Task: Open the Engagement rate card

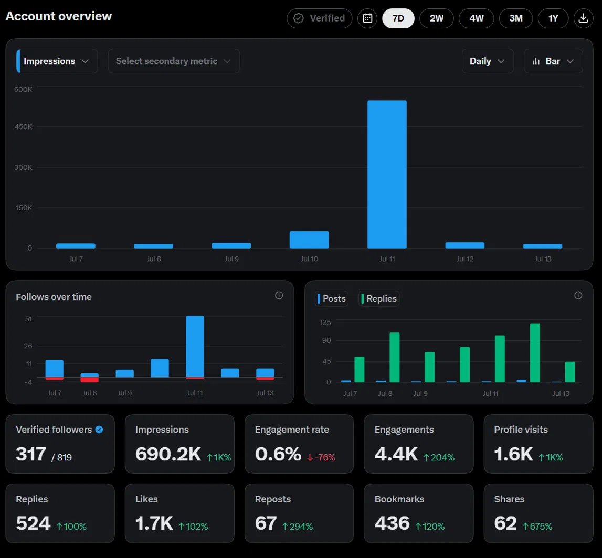Action: click(299, 444)
